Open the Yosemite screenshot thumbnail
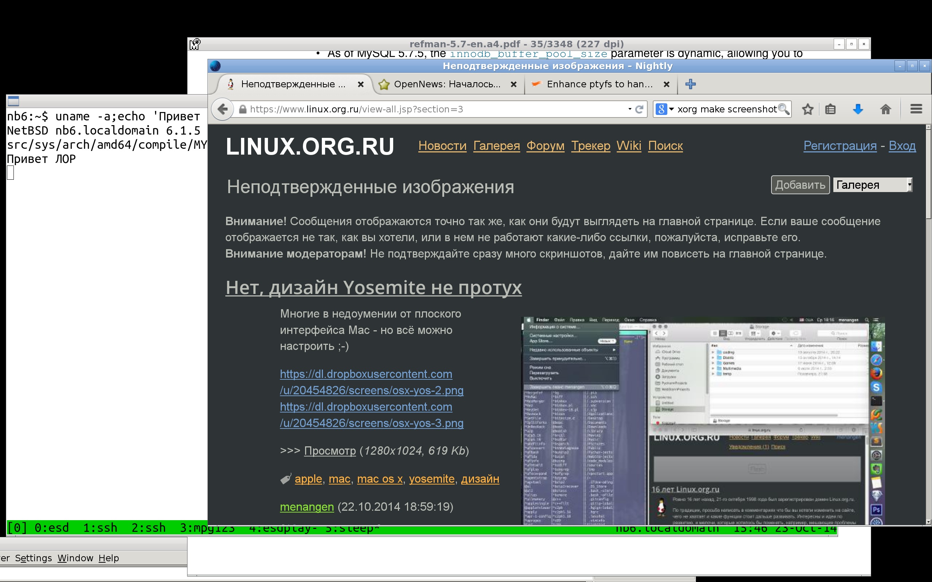Viewport: 932px width, 582px height. 703,420
